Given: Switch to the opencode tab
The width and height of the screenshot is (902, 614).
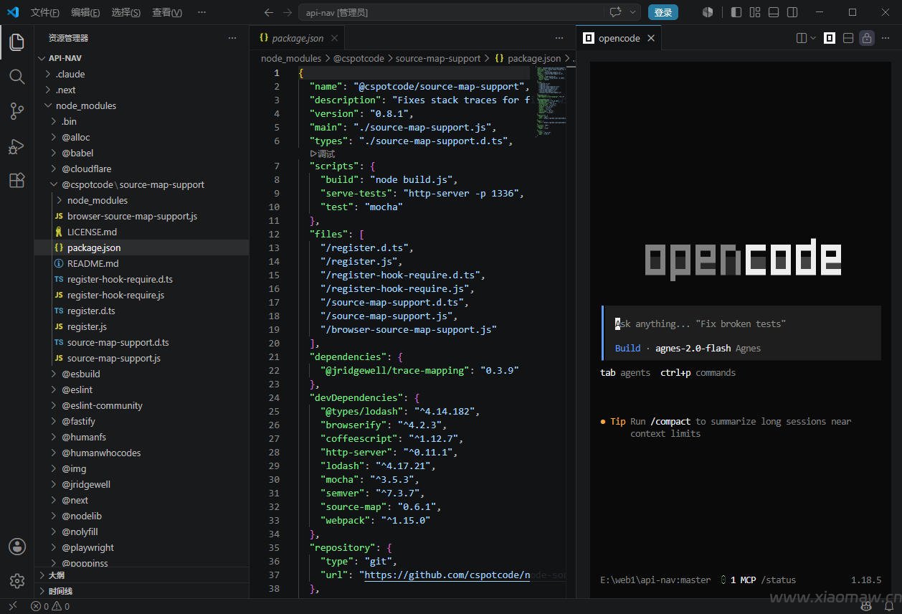Looking at the screenshot, I should pyautogui.click(x=619, y=38).
